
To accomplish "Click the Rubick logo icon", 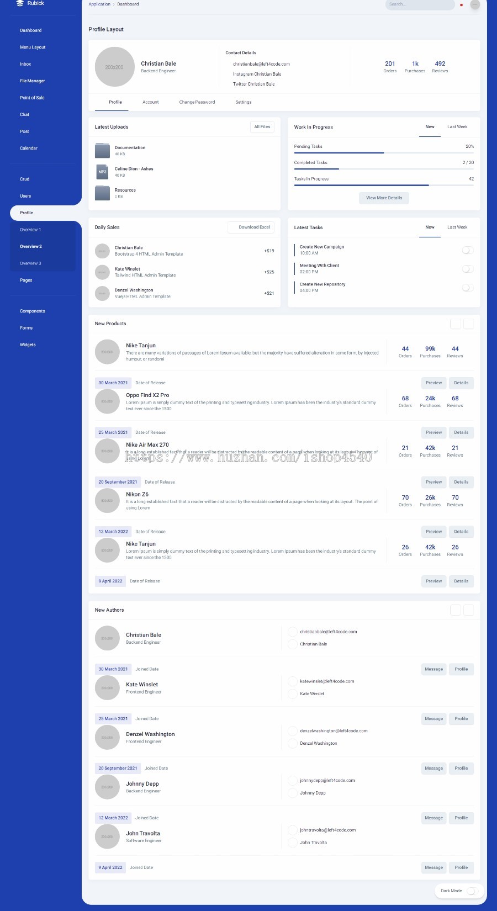I will point(20,3).
